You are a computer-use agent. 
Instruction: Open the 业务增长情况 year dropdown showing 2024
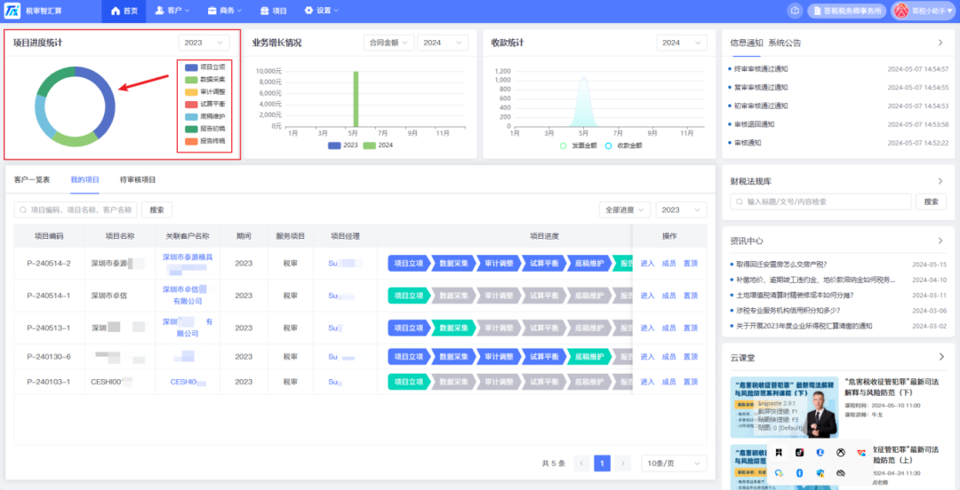click(x=443, y=43)
